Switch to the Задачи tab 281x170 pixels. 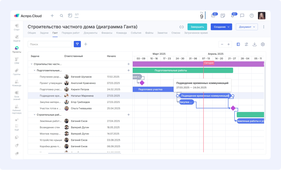point(44,33)
